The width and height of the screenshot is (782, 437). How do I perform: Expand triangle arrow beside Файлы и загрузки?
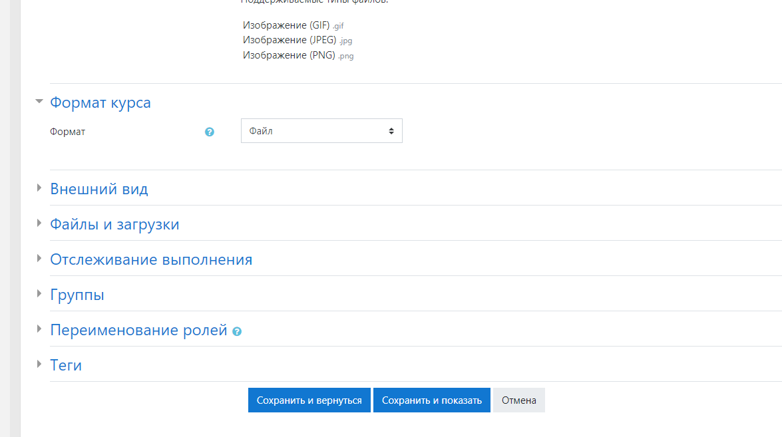pyautogui.click(x=39, y=223)
